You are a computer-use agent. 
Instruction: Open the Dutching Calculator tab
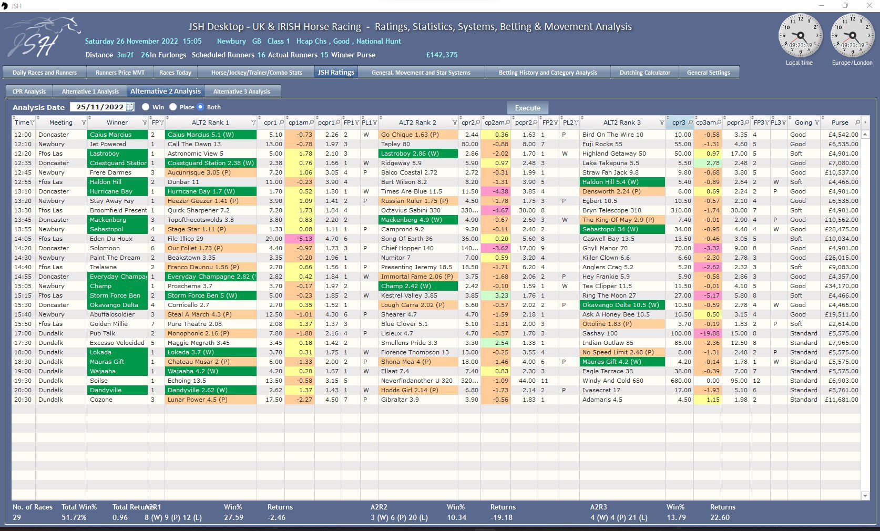(645, 73)
